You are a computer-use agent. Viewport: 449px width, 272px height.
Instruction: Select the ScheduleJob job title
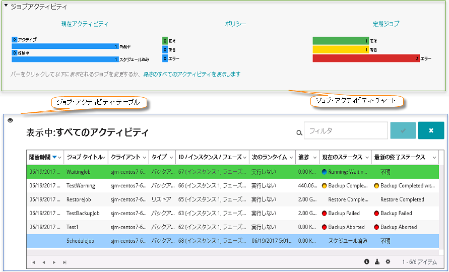tap(80, 241)
